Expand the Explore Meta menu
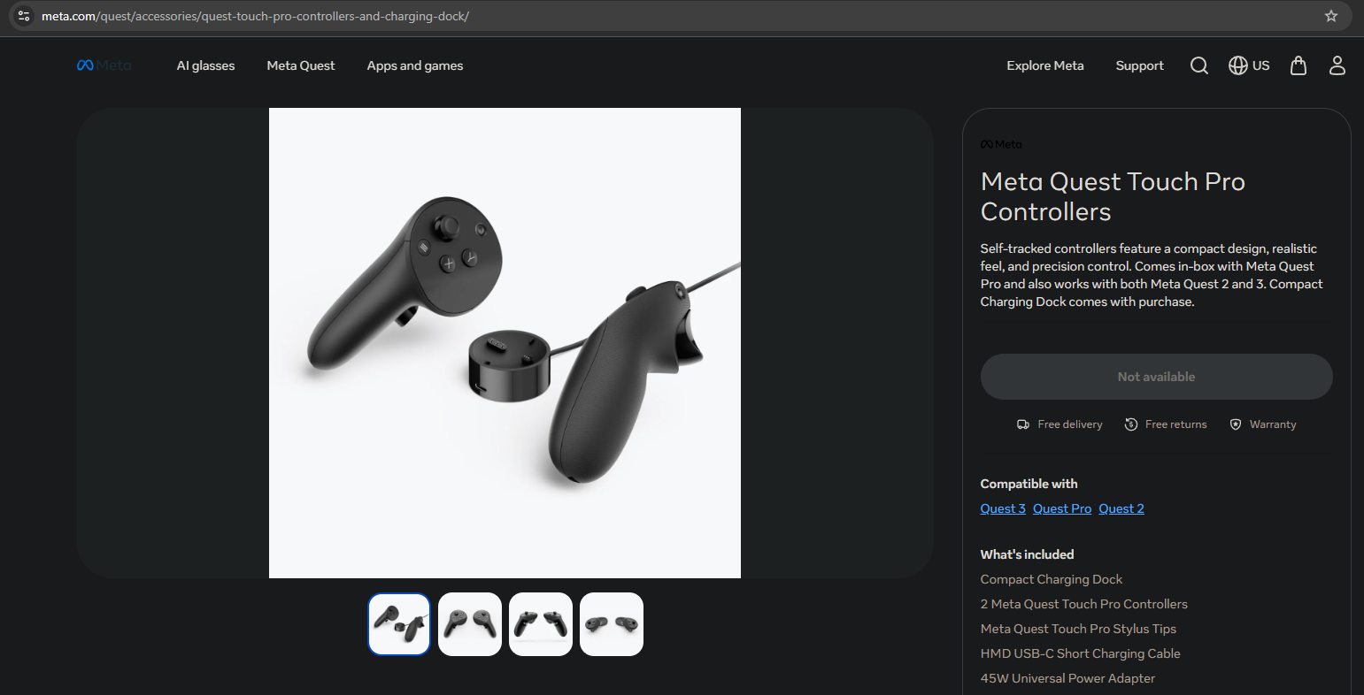This screenshot has width=1364, height=695. [1045, 65]
